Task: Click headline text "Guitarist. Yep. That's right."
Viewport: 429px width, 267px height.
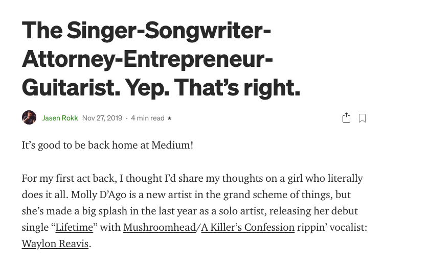Action: [x=161, y=88]
